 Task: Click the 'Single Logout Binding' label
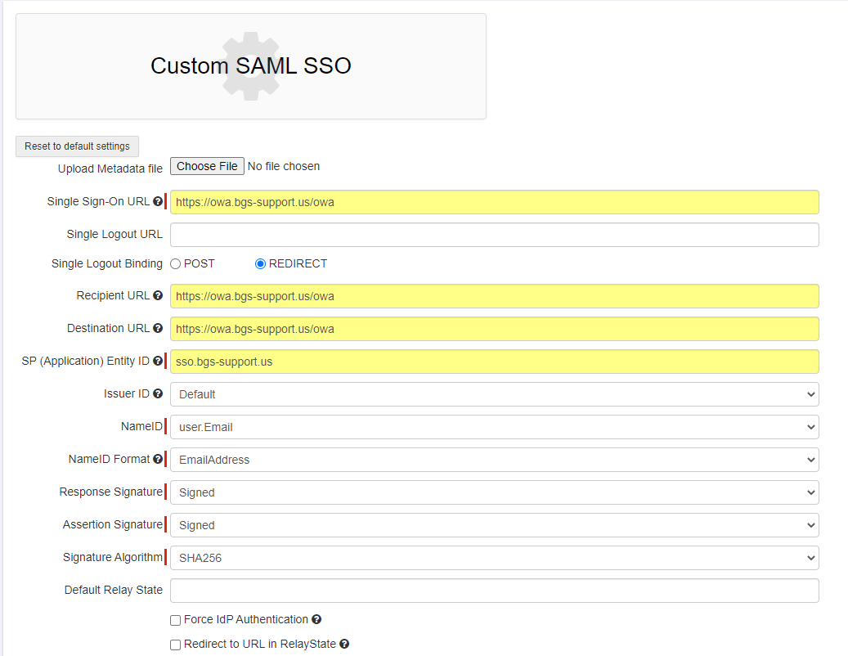(x=107, y=263)
